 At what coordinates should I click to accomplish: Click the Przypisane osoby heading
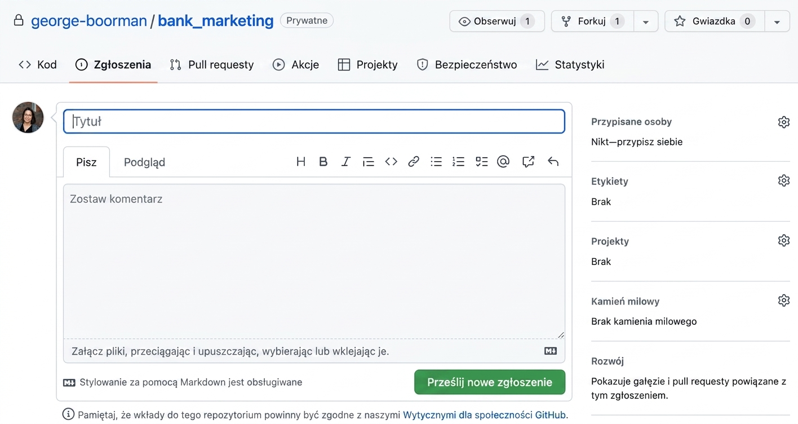(x=631, y=122)
